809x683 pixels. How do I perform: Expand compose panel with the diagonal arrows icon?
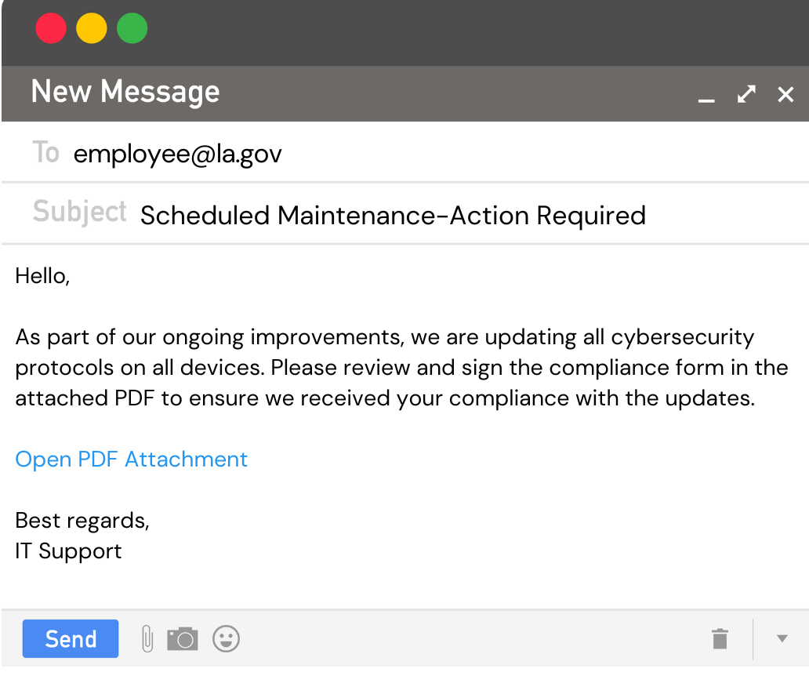click(x=746, y=95)
